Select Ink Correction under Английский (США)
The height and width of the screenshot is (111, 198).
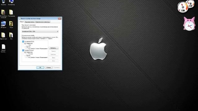pos(38,49)
